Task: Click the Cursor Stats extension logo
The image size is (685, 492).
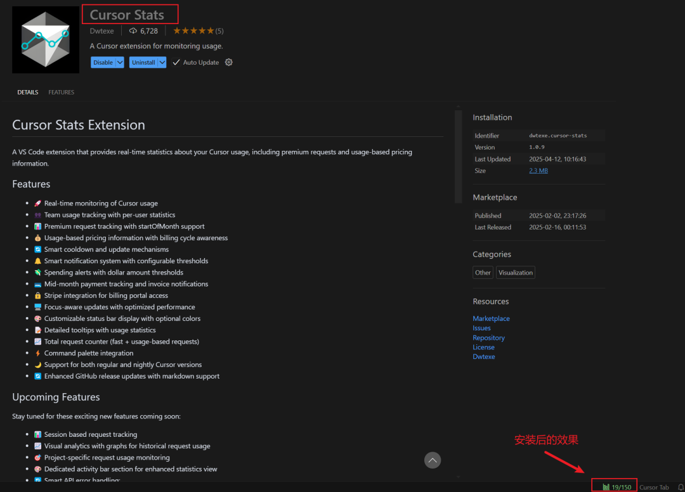Action: click(46, 40)
